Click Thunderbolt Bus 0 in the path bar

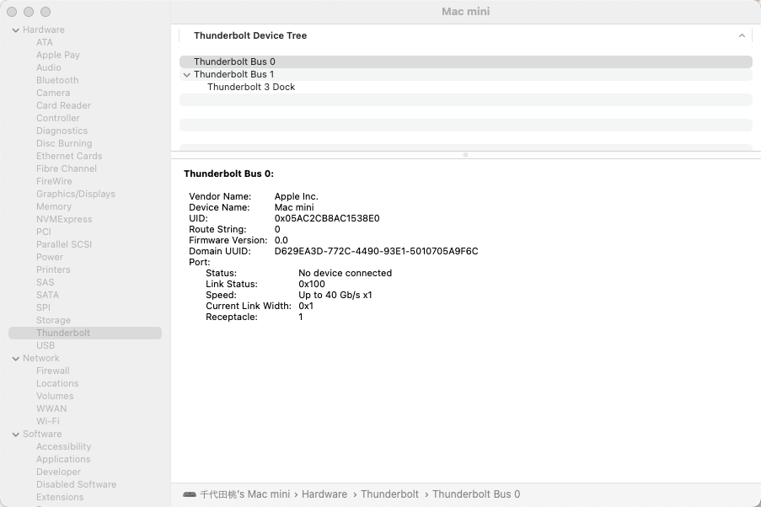476,494
